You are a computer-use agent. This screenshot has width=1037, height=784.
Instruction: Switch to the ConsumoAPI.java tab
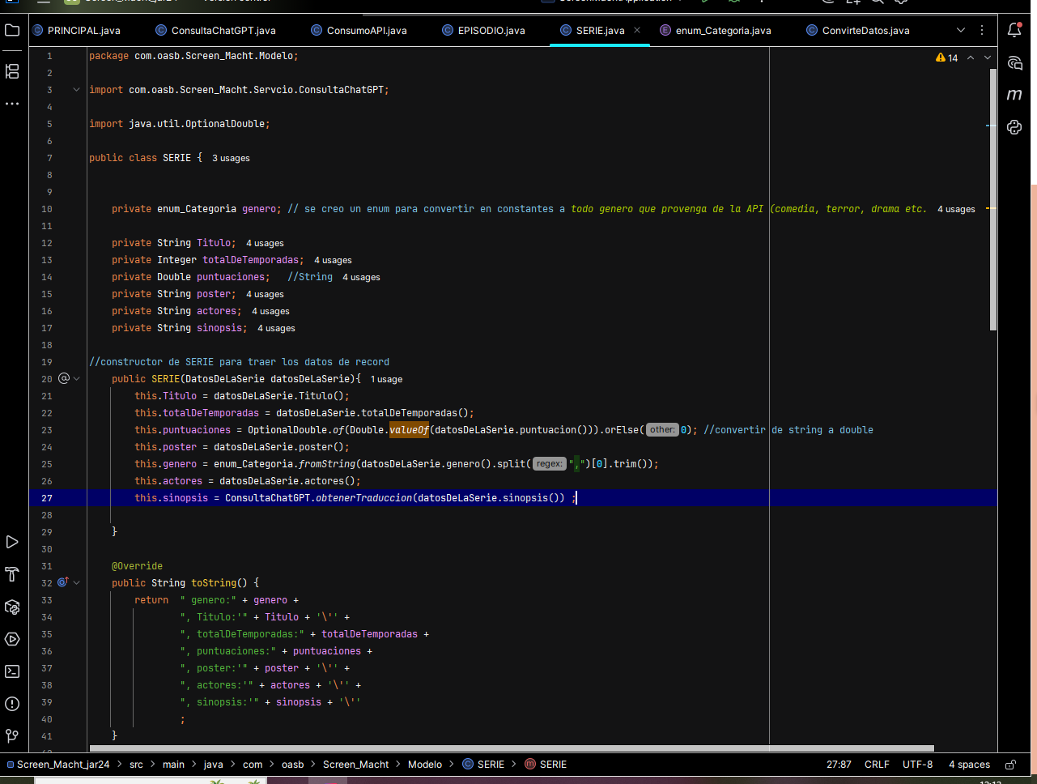[359, 31]
